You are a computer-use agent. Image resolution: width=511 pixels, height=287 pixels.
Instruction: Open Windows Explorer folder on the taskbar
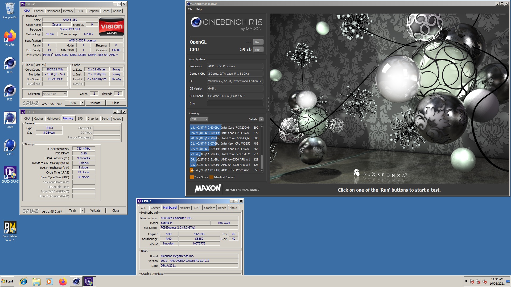coord(36,281)
